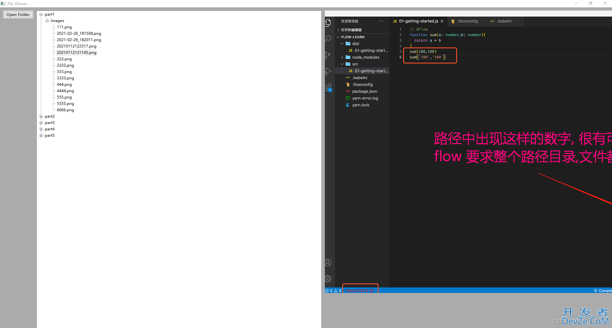Close the File Viewer window
This screenshot has width=612, height=328.
coord(605,4)
